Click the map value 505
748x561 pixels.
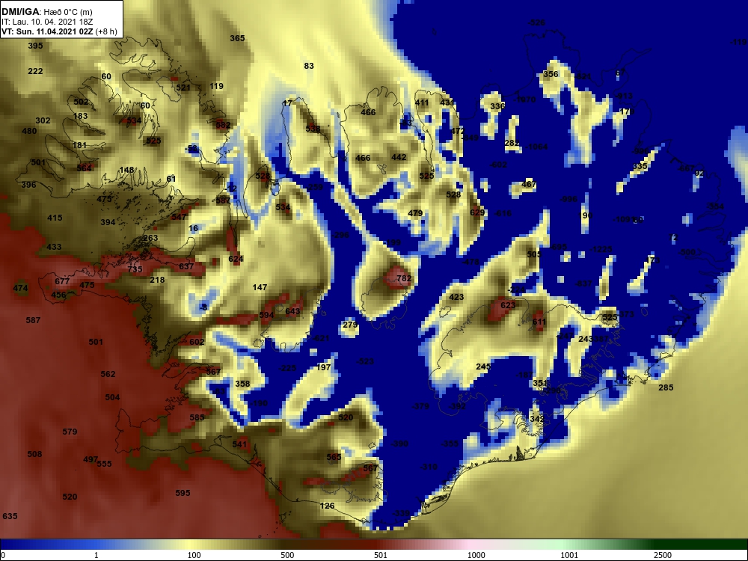(x=534, y=254)
